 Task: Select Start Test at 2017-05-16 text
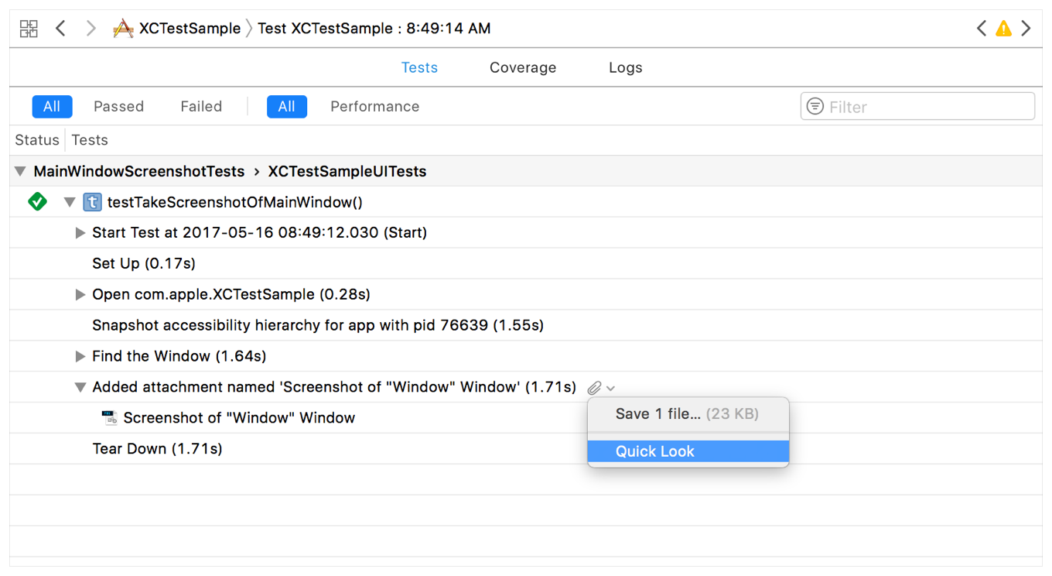tap(259, 232)
